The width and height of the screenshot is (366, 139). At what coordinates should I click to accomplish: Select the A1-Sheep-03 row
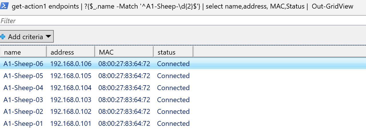(x=23, y=100)
